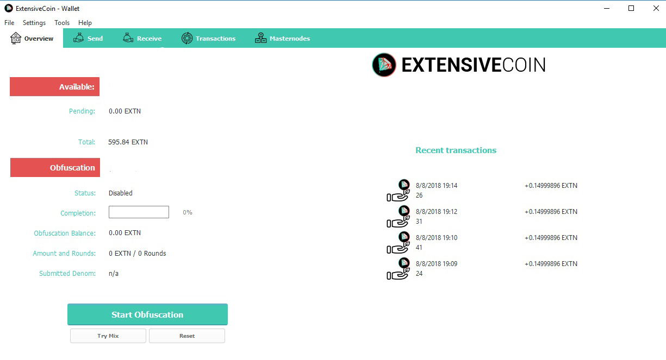
Task: Click the Total label
Action: [87, 142]
